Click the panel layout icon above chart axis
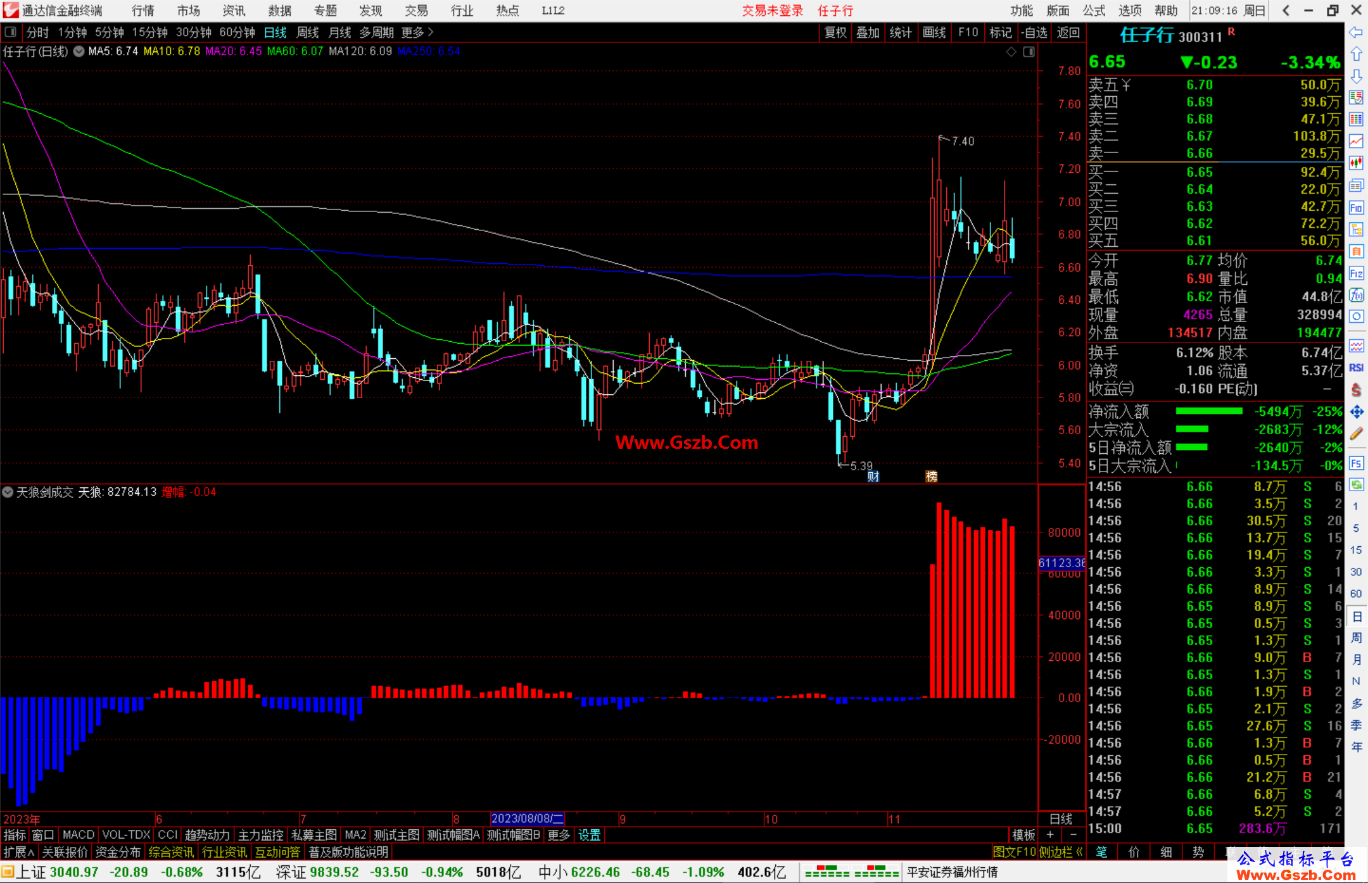Image resolution: width=1368 pixels, height=883 pixels. (x=1029, y=52)
